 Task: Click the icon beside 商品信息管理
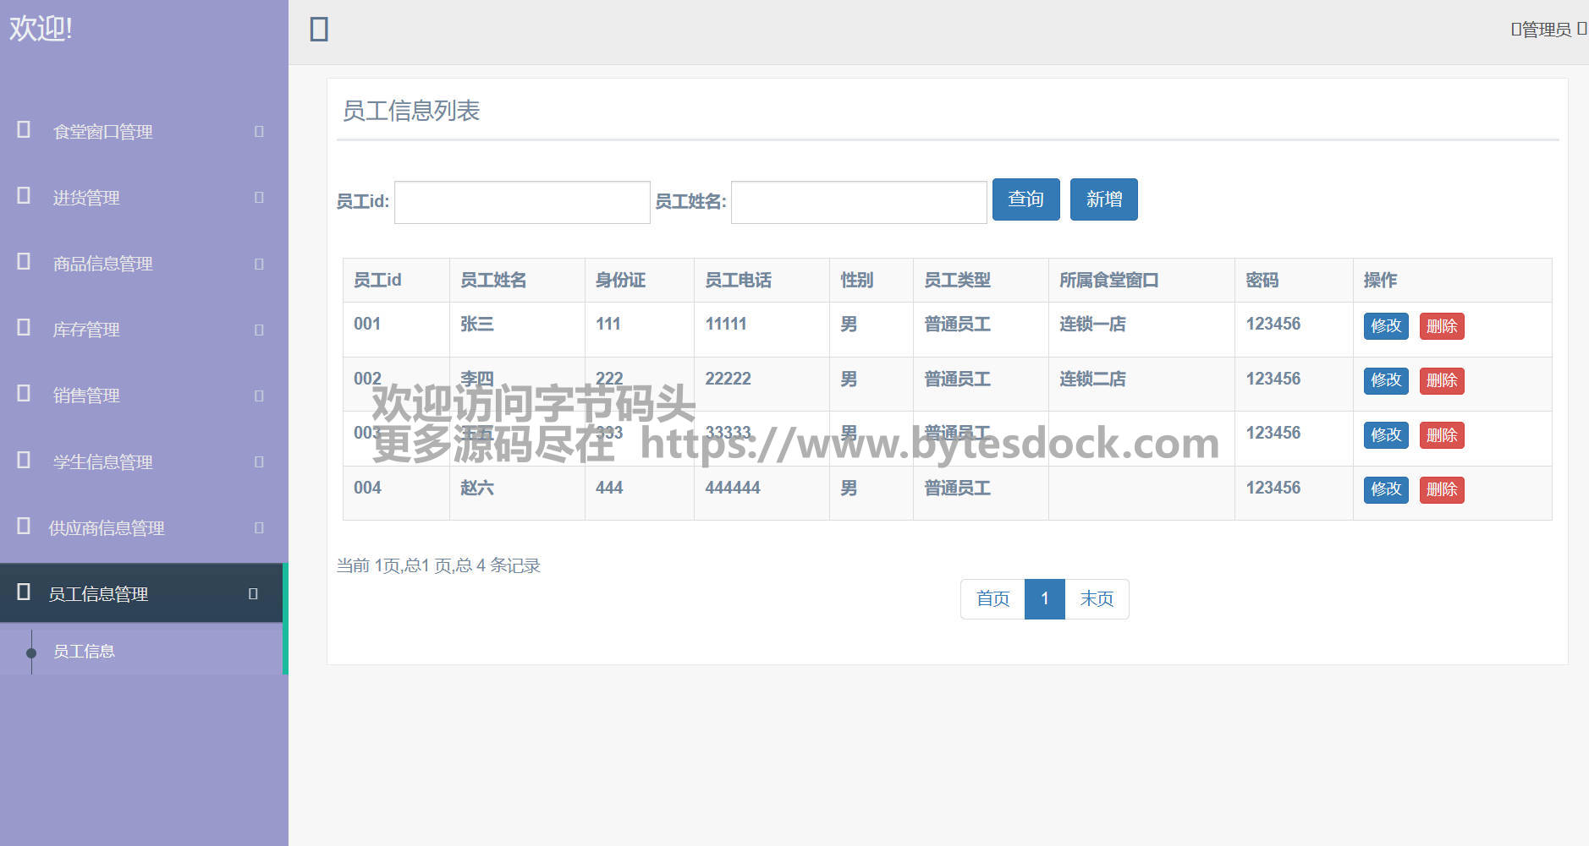pyautogui.click(x=24, y=262)
